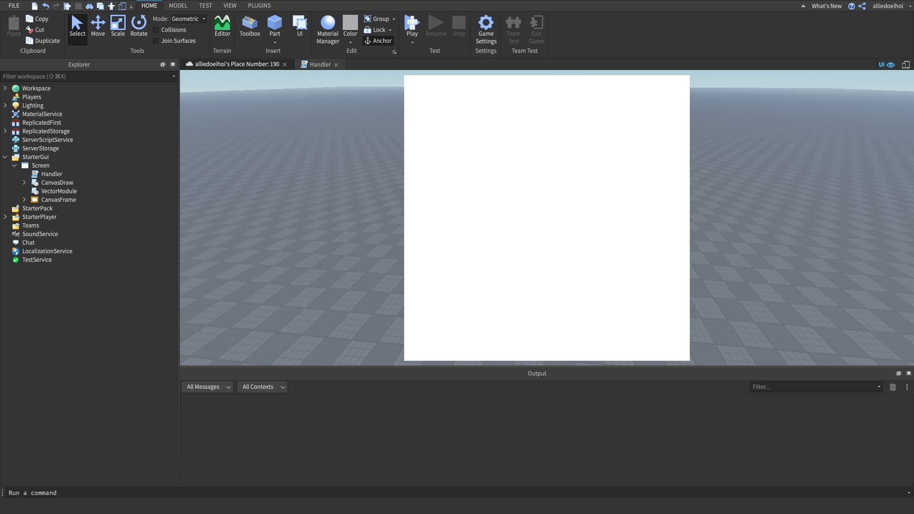This screenshot has height=514, width=914.
Task: Open the All Messages dropdown in Output
Action: click(x=207, y=386)
